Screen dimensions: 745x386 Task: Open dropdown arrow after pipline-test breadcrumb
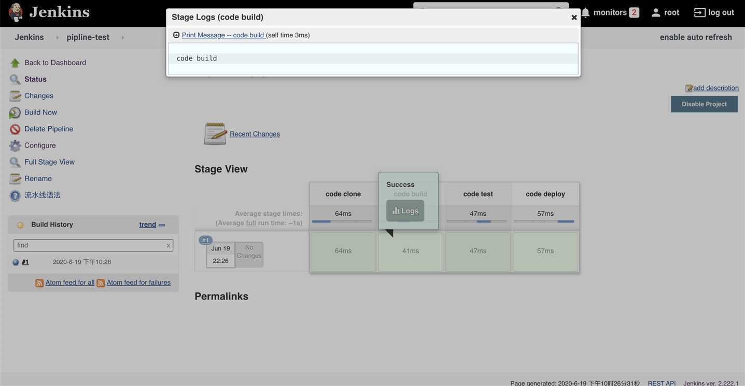tap(122, 37)
